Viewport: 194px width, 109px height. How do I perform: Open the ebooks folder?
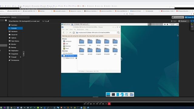pyautogui.click(x=107, y=42)
